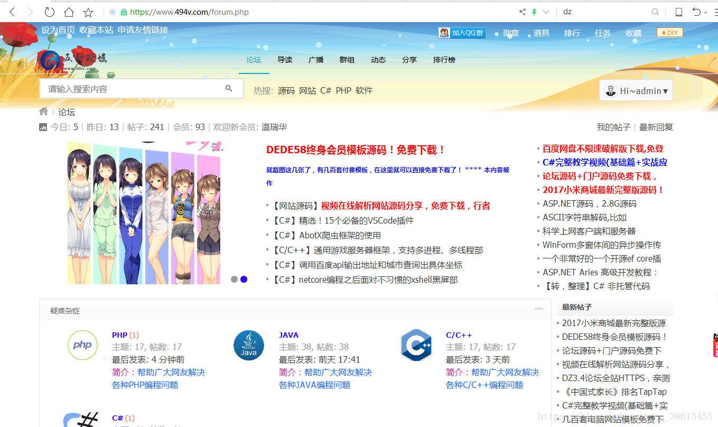Viewport: 718px width, 427px height.
Task: Open the mobile device view icon
Action: click(679, 12)
